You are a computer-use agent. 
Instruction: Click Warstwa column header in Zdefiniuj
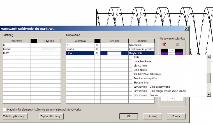[17, 41]
